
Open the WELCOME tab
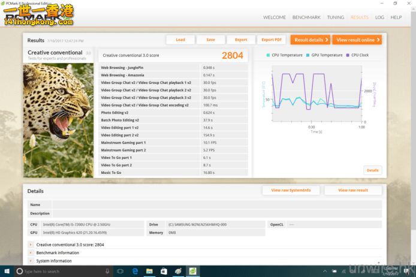(x=275, y=17)
